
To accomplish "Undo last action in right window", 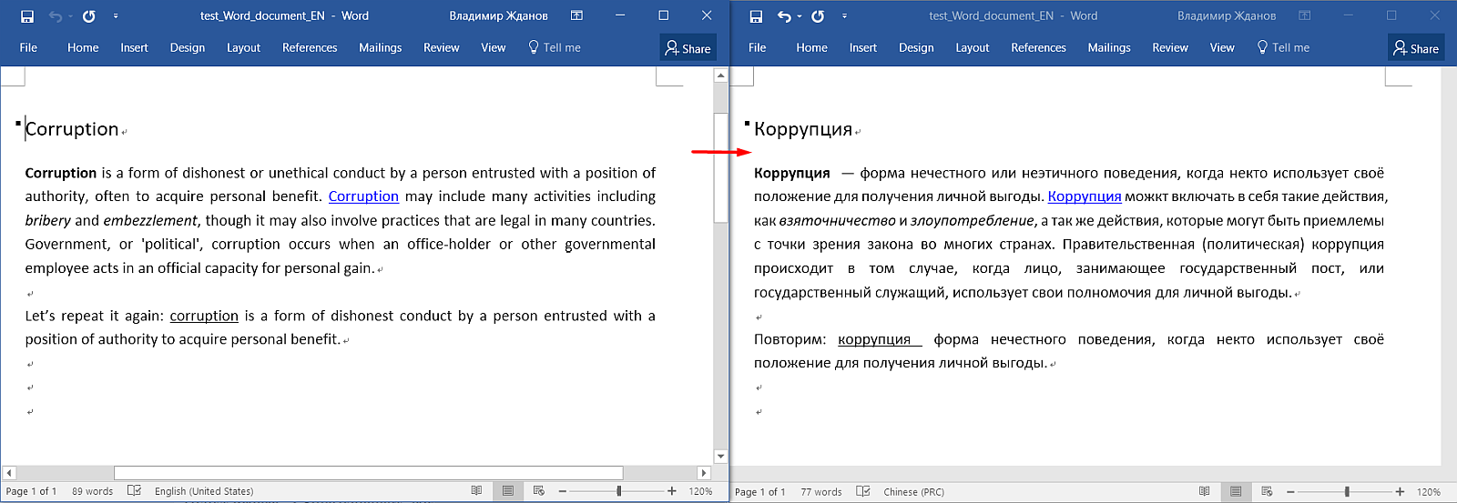I will (784, 16).
